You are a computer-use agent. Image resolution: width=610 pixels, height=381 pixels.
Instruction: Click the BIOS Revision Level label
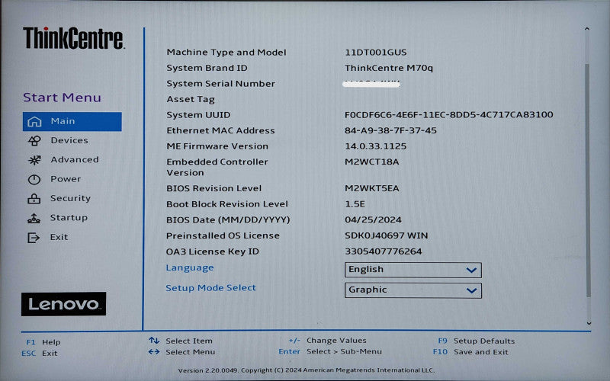(214, 188)
